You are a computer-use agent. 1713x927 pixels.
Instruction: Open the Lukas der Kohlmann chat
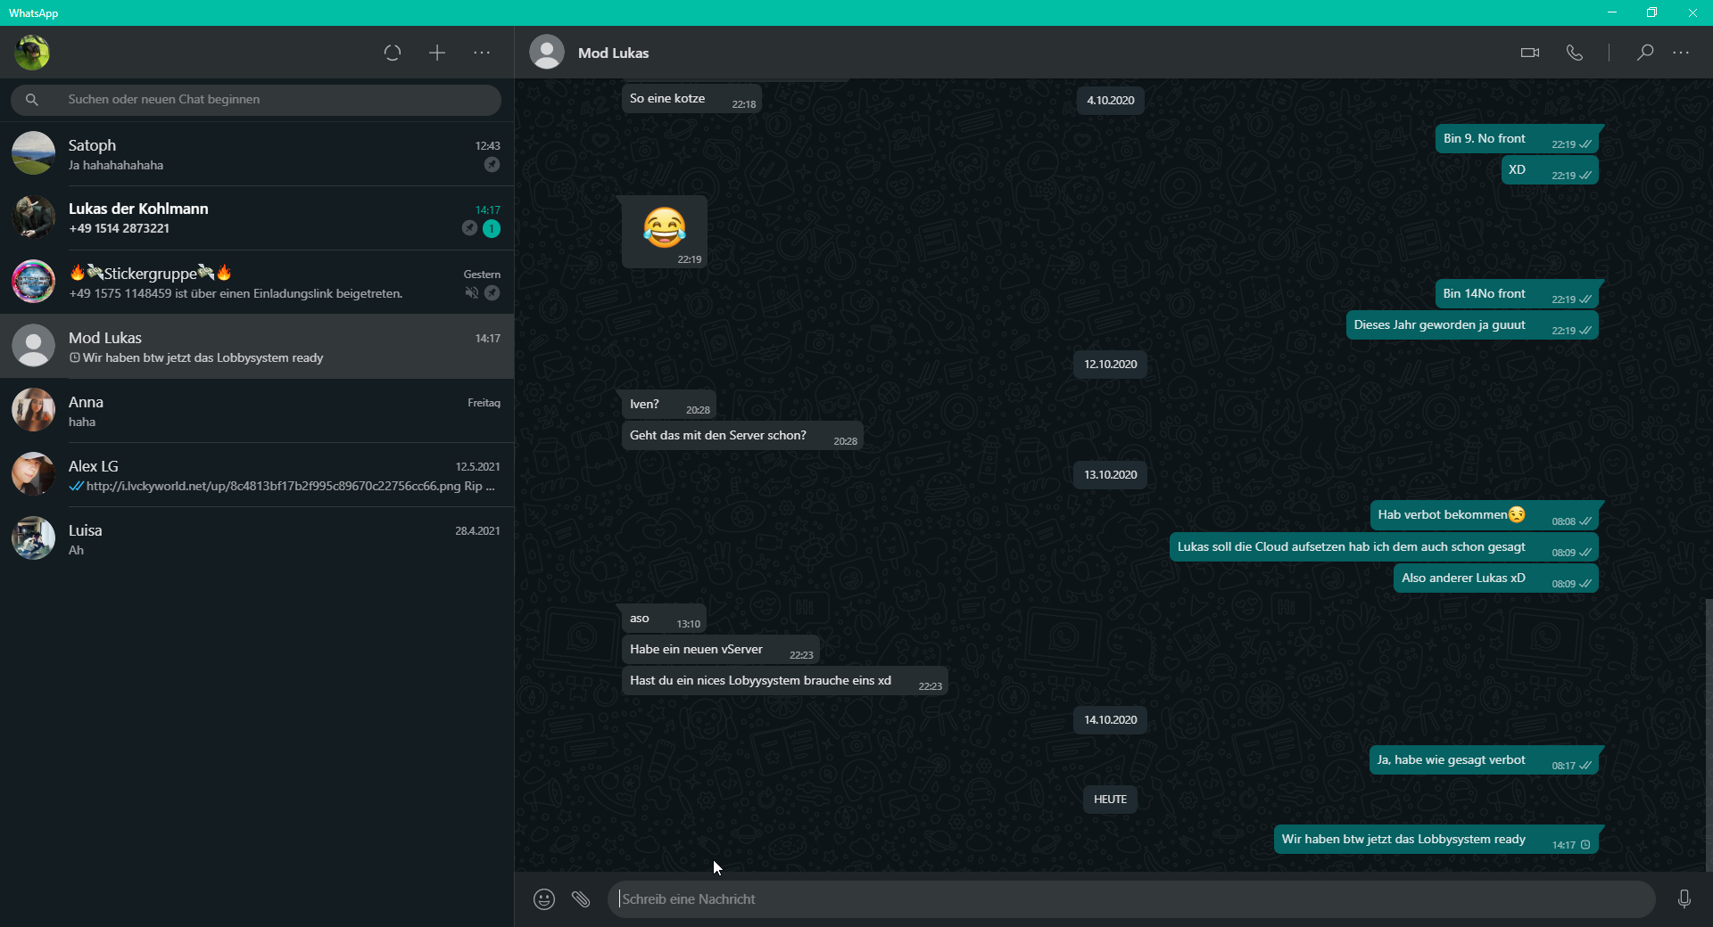pos(257,218)
